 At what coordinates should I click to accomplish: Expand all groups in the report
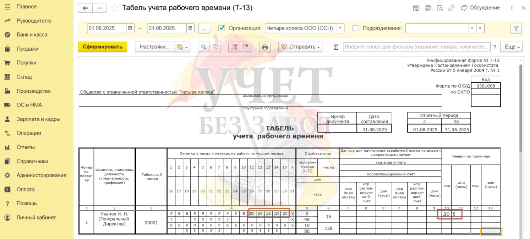point(246,47)
